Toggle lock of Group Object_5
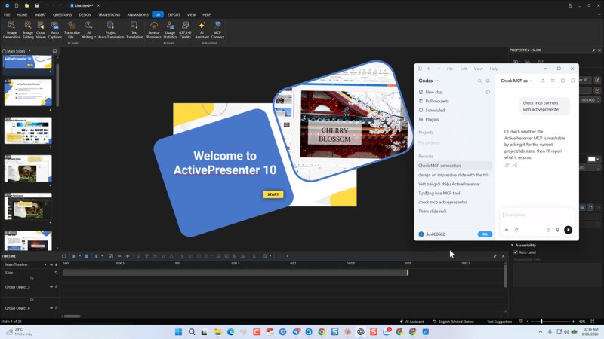Screen dimensions: 604x339 coord(56,287)
